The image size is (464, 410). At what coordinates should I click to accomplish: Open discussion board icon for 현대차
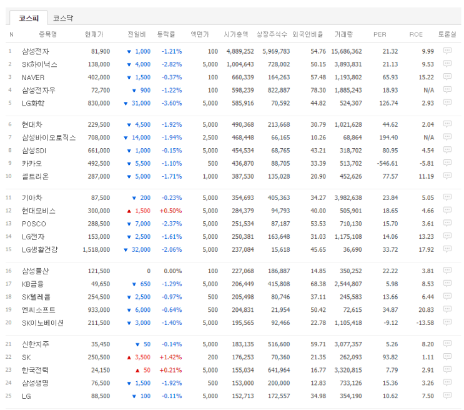click(x=447, y=124)
